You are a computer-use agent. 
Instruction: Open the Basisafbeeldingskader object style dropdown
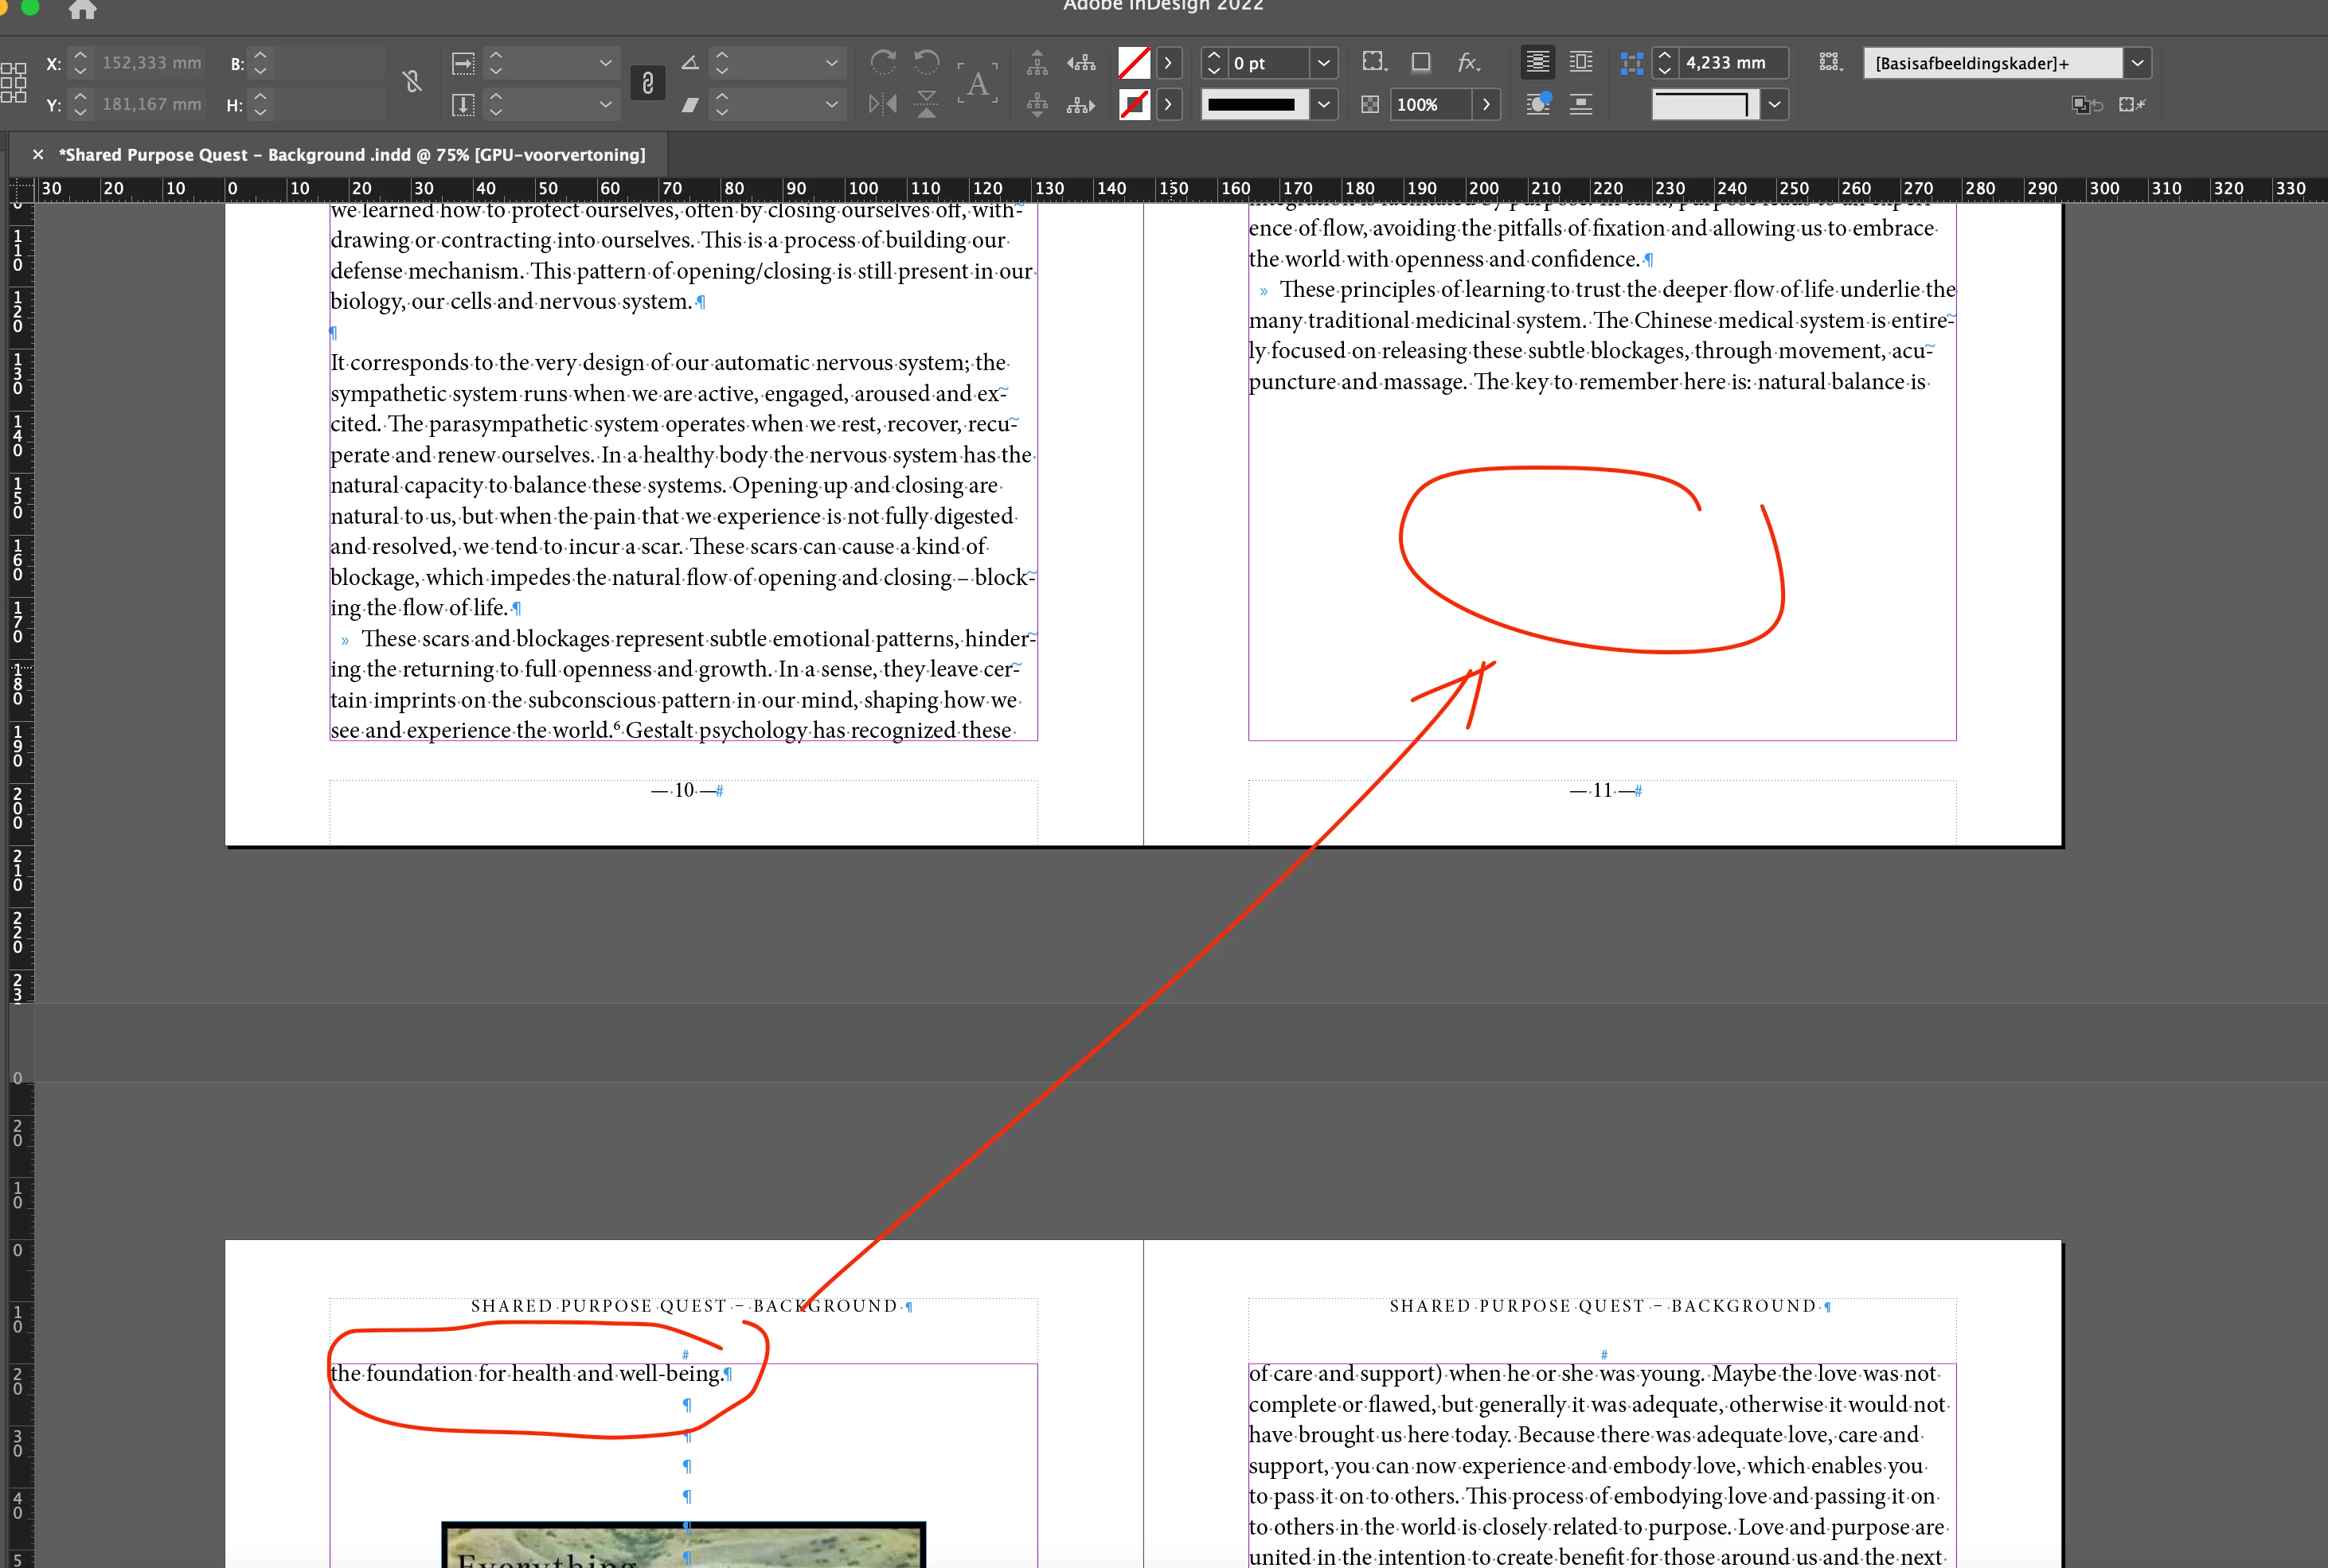2137,62
